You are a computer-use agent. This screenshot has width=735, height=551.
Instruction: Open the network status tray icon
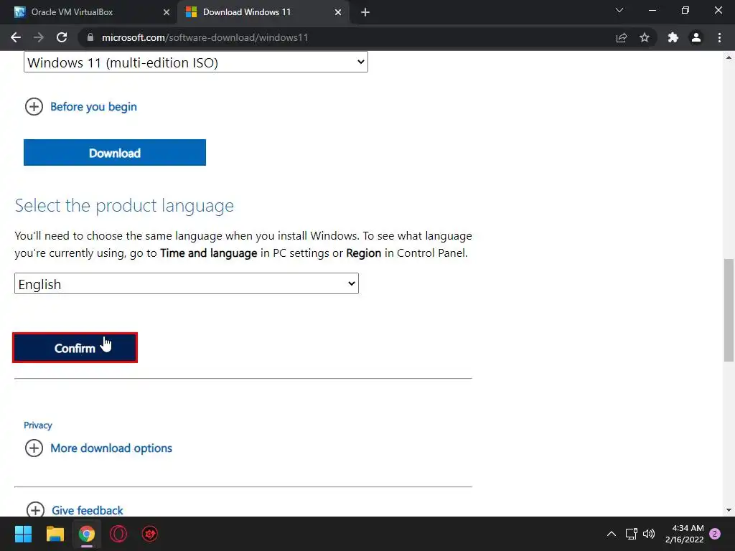632,534
